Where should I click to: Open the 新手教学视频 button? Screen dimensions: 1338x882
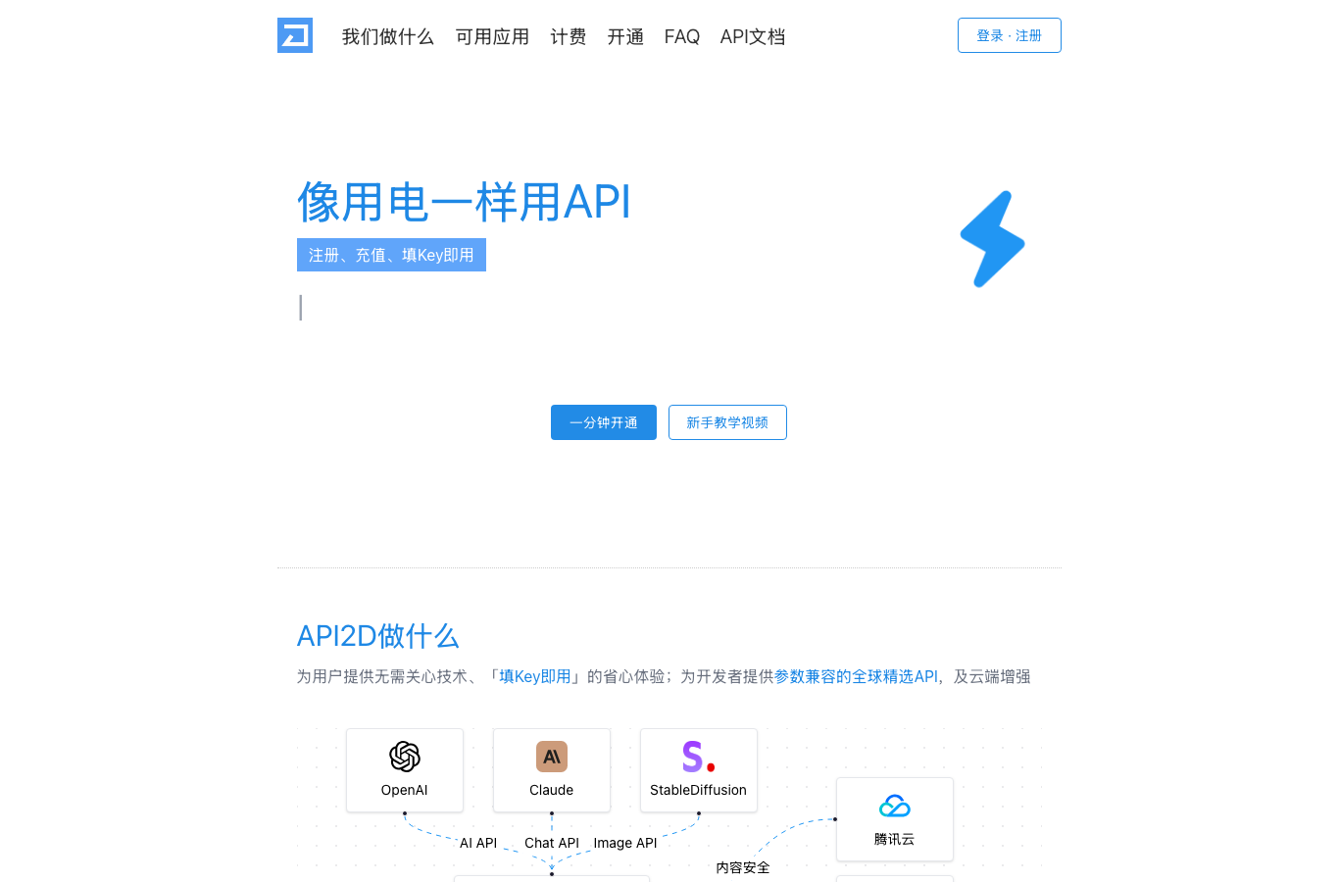pyautogui.click(x=727, y=422)
